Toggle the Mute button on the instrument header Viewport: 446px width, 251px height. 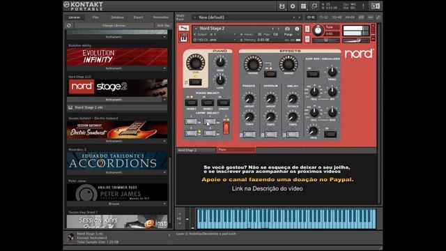[x=307, y=39]
